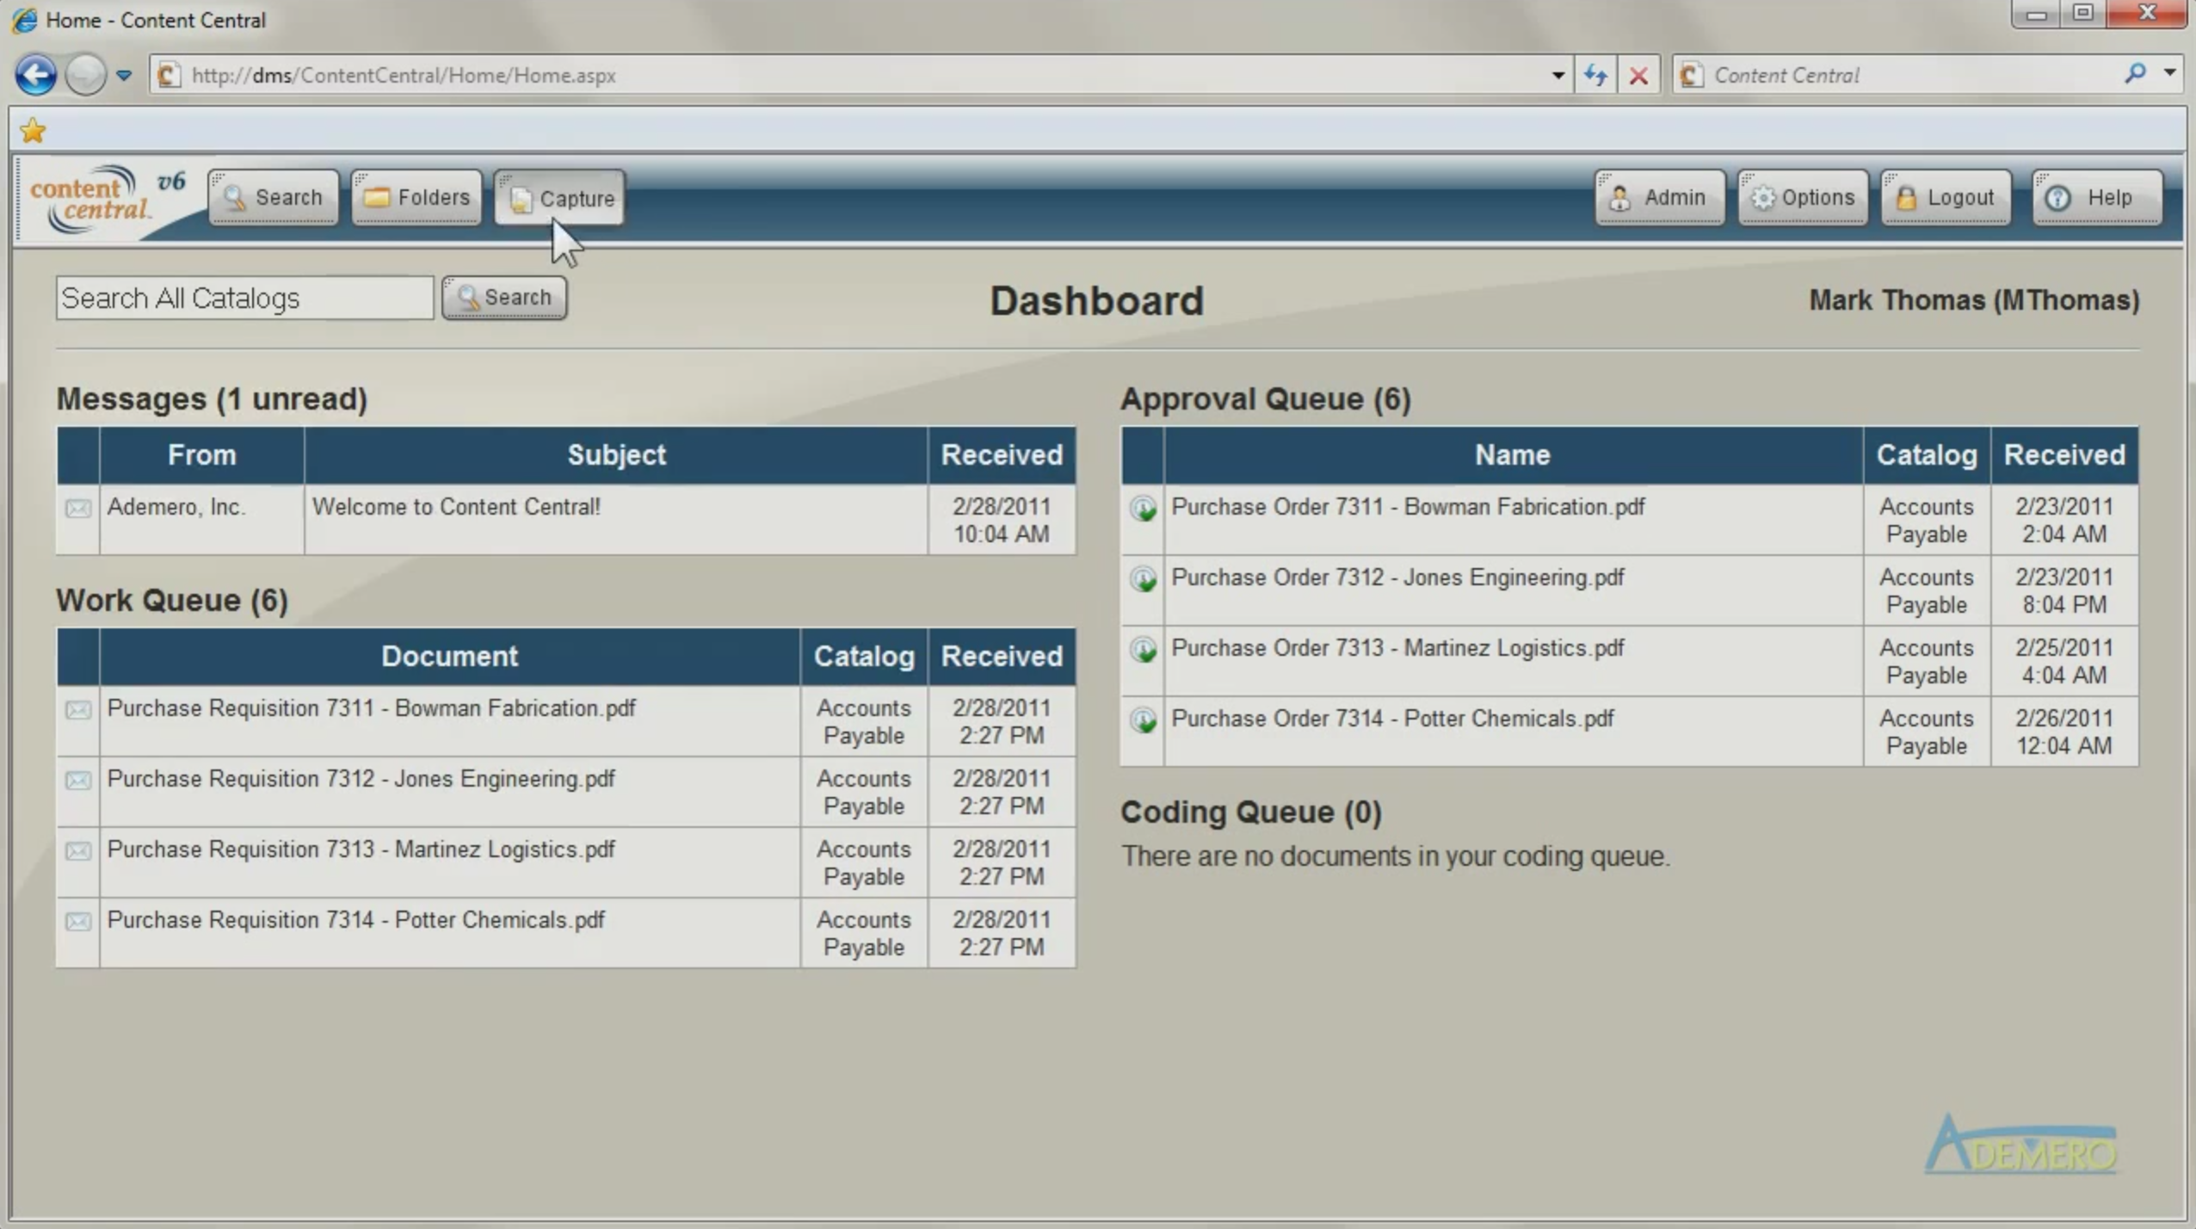Open the Welcome to Content Central! message
This screenshot has width=2196, height=1229.
(456, 507)
